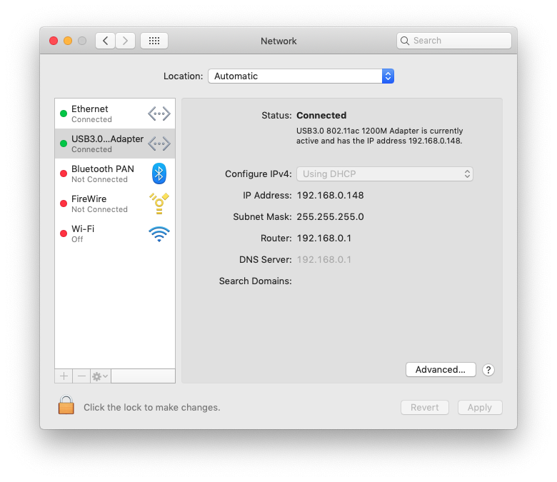Screen dimensions: 557x482
Task: Click the red status dot for Bluetooth PAN
Action: pos(64,174)
